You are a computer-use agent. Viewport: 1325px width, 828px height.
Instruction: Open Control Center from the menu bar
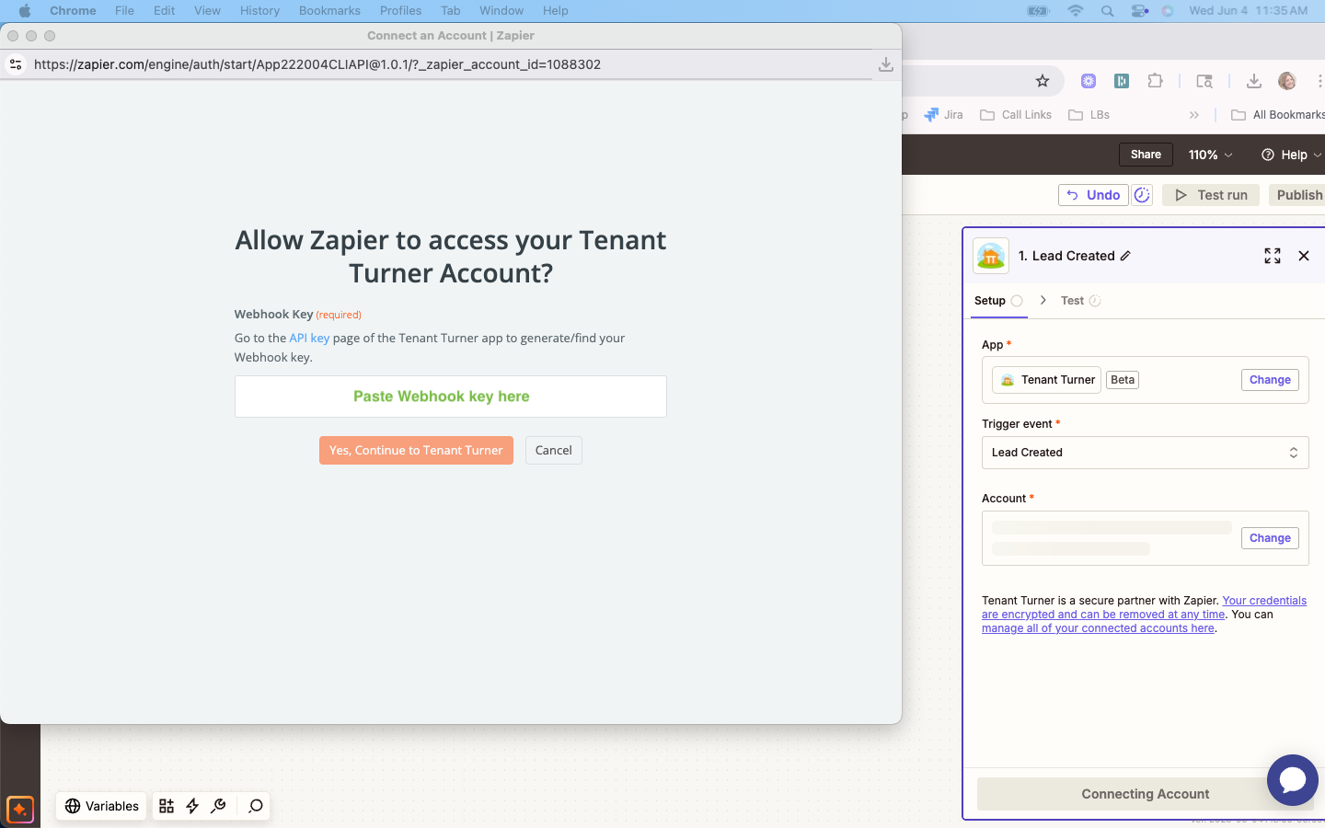pyautogui.click(x=1139, y=11)
